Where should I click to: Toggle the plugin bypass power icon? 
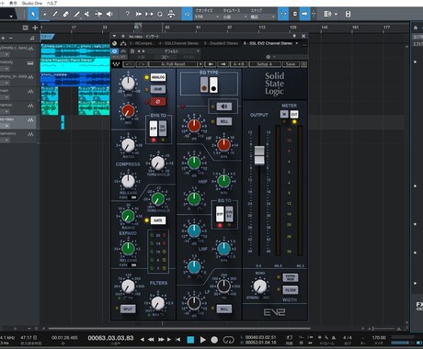pyautogui.click(x=115, y=51)
